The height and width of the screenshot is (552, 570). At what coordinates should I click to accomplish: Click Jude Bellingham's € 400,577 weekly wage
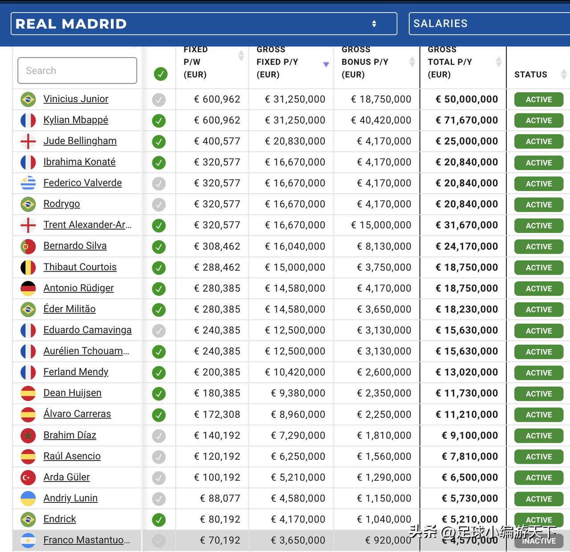click(217, 141)
